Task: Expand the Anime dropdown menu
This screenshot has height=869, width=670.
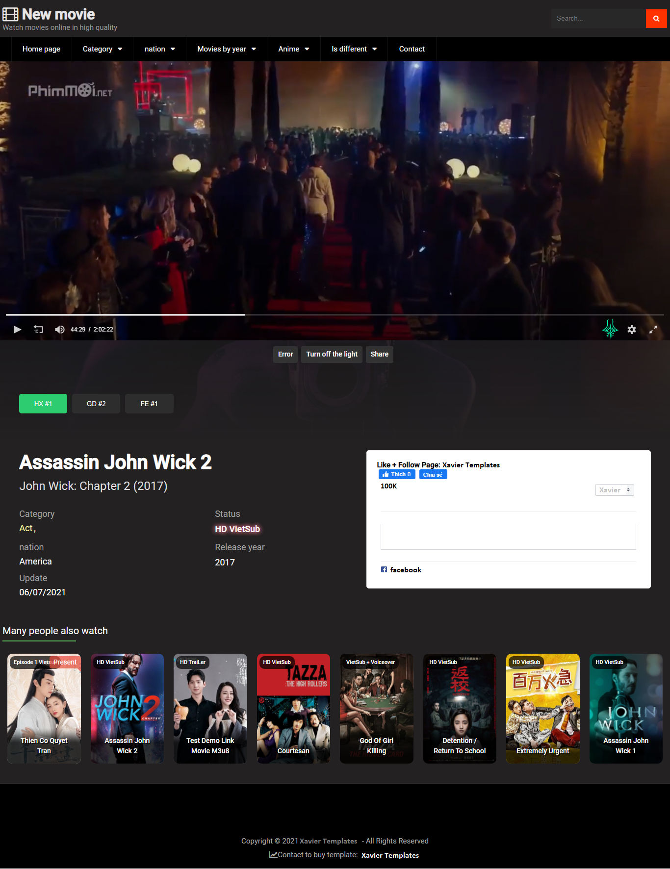Action: tap(294, 49)
